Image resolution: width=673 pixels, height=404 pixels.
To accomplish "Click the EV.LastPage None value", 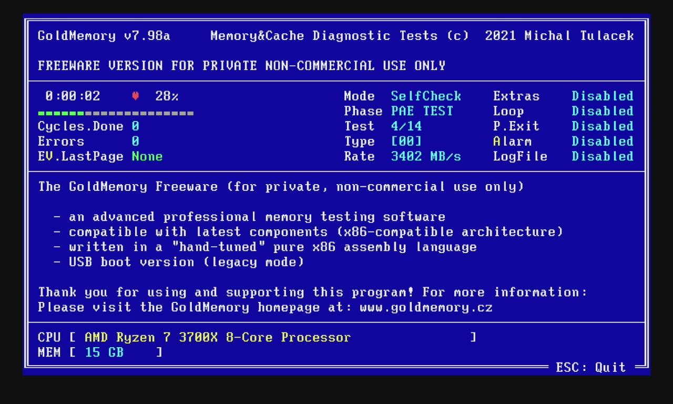I will [x=147, y=156].
